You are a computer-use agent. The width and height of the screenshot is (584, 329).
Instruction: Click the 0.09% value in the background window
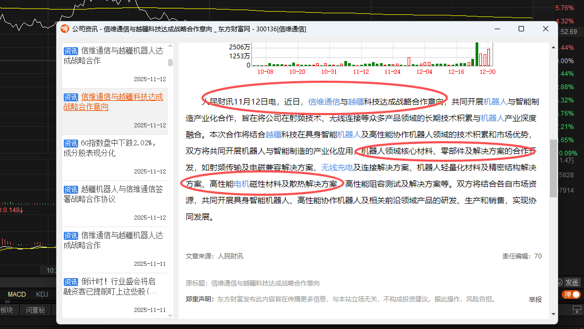coord(568,153)
